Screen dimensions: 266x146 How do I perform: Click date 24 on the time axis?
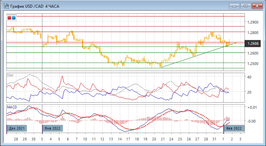171,139
